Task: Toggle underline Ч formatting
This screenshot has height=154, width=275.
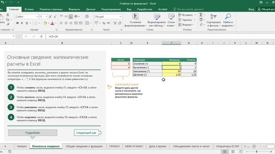Action: 27,23
